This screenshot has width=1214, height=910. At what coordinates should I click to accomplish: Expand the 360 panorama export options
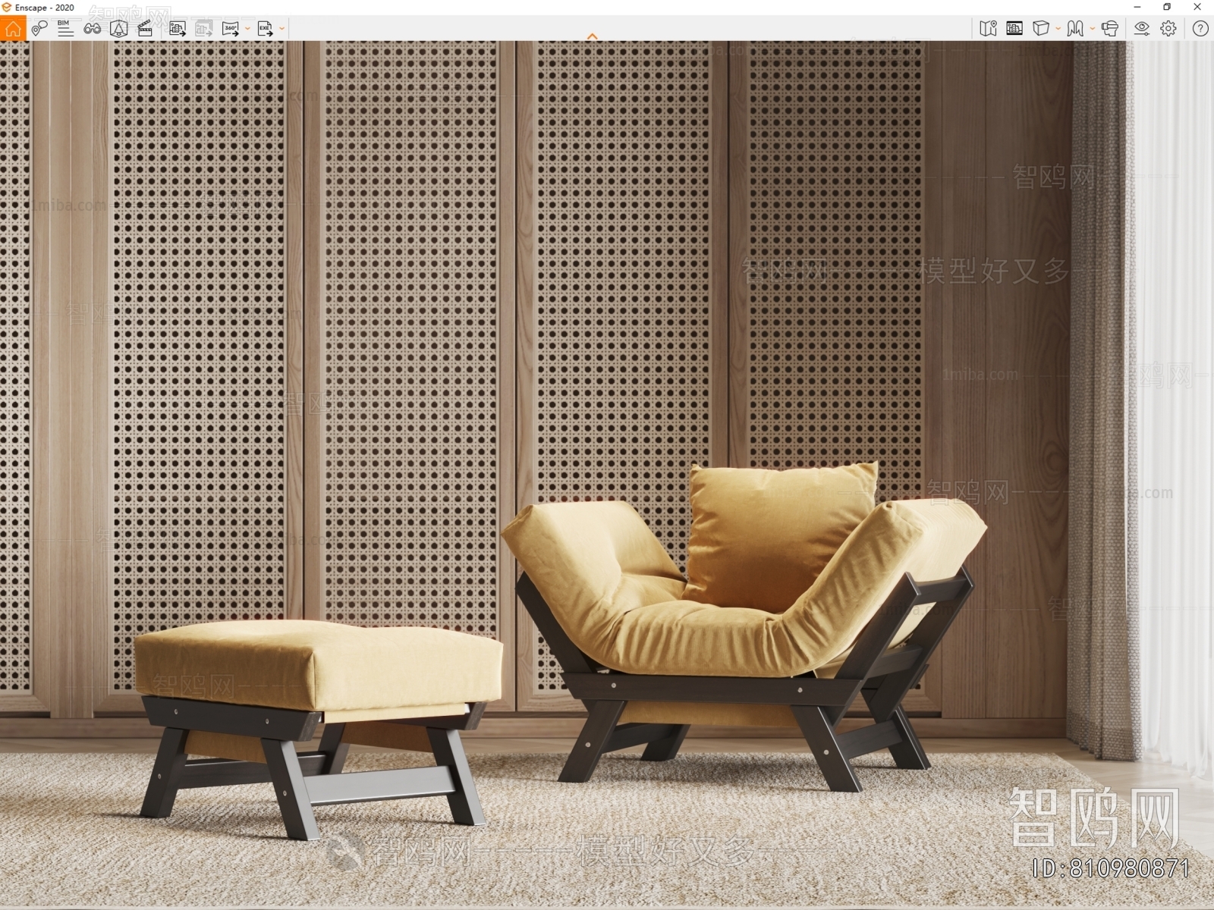247,29
